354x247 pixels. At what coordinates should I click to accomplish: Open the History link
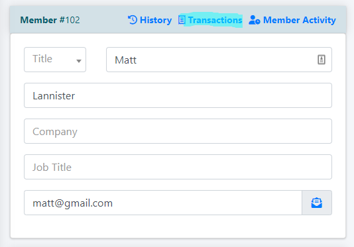150,20
